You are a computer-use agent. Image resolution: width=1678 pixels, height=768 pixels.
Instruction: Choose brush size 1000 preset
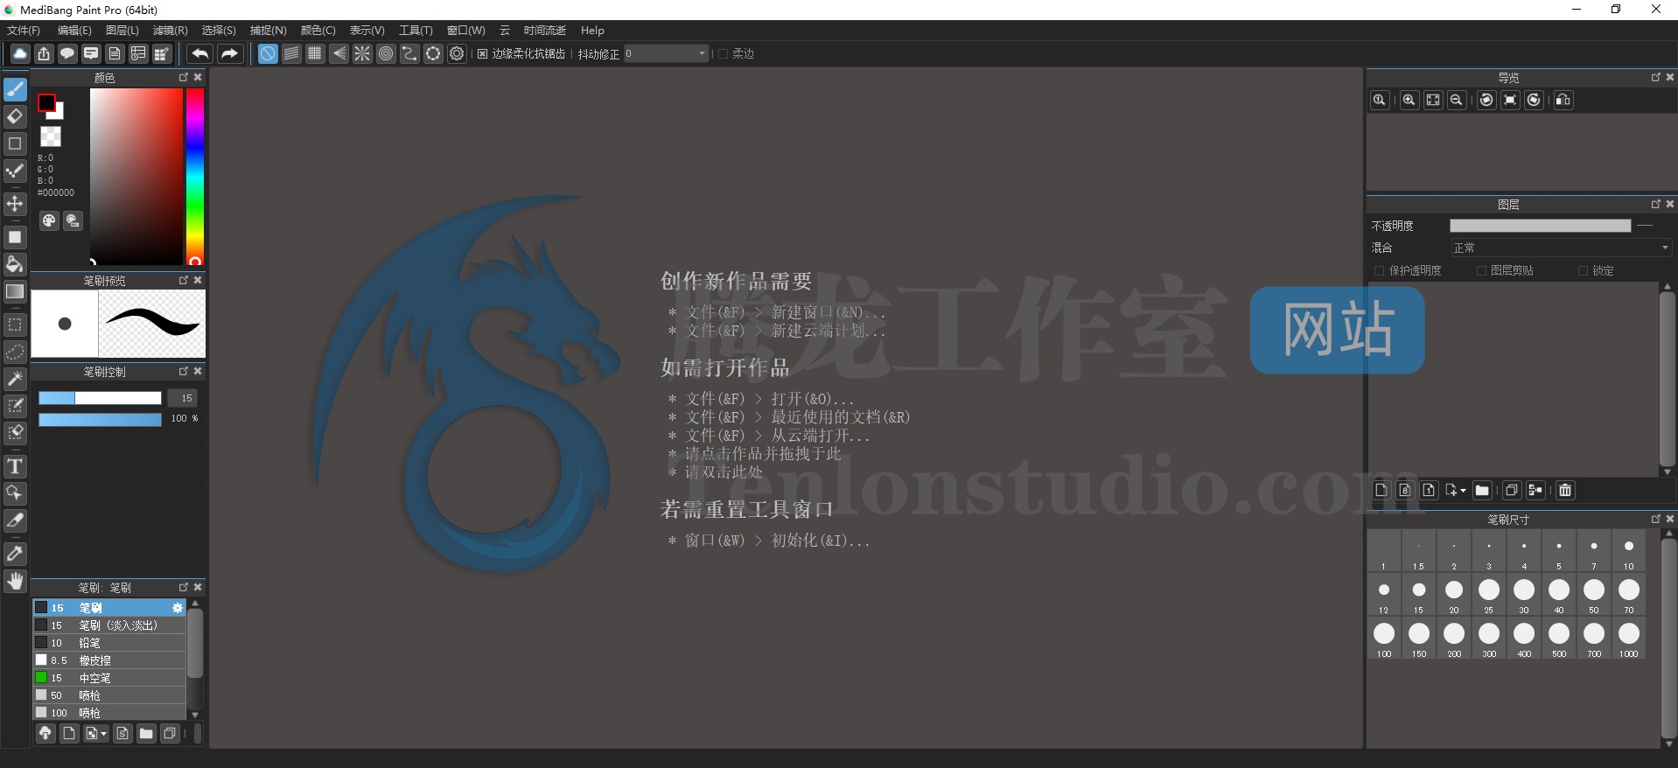coord(1629,639)
